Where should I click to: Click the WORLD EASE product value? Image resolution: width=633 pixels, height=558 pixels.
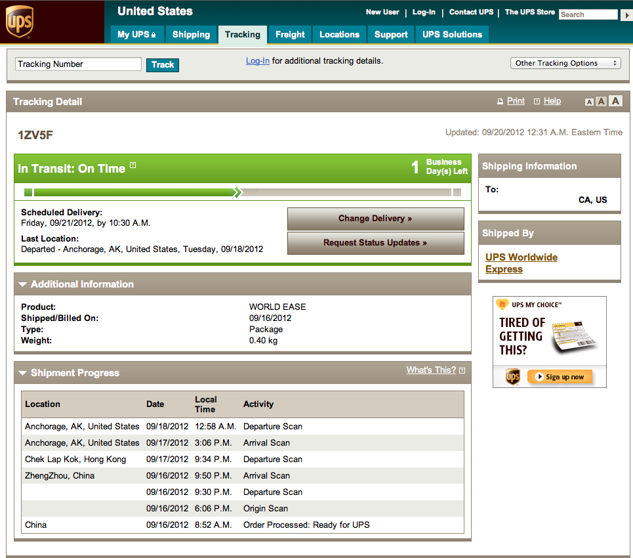point(277,307)
